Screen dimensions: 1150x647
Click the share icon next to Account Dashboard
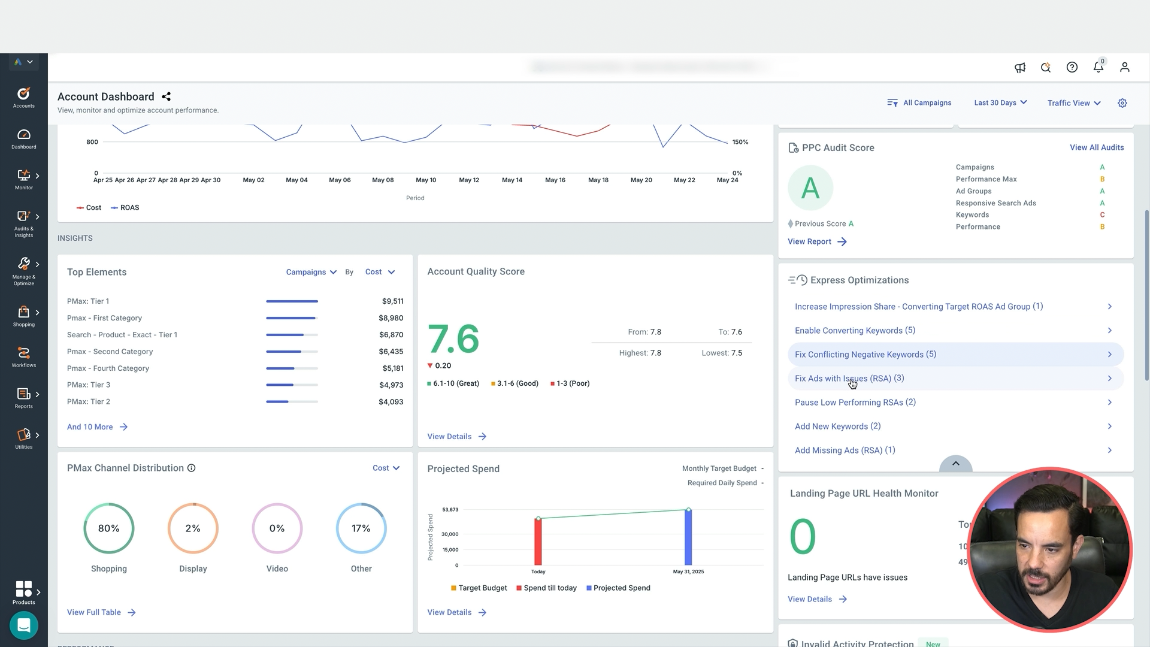167,96
